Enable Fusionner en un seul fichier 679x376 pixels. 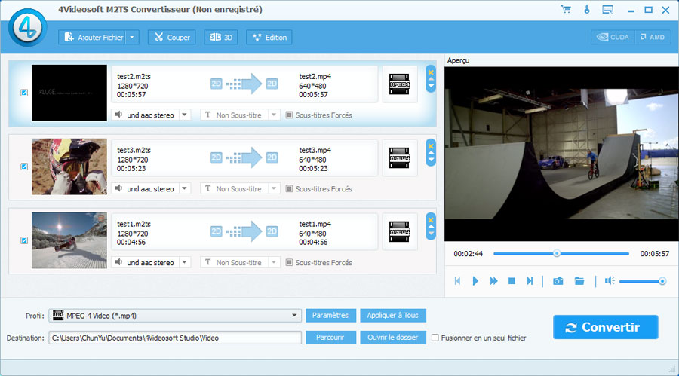(x=435, y=338)
